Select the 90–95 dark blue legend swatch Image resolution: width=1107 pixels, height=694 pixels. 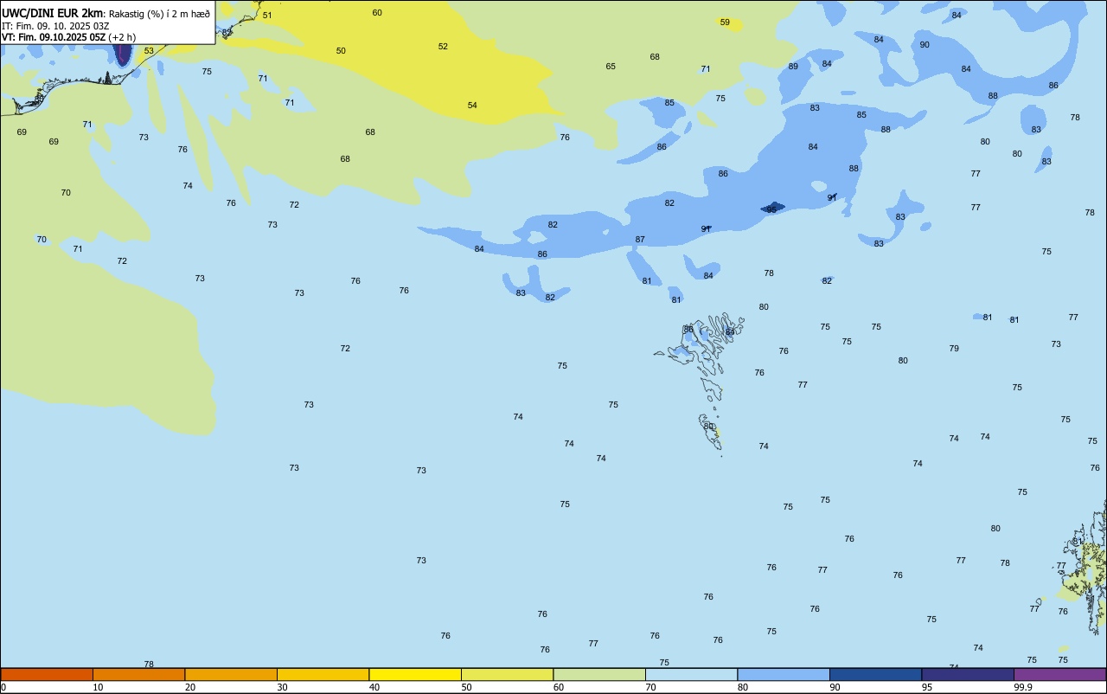click(875, 674)
